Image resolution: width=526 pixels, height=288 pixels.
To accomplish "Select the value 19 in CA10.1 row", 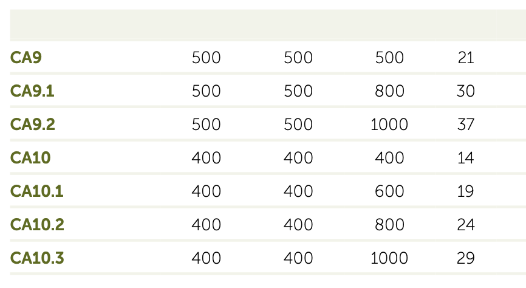I will click(465, 191).
